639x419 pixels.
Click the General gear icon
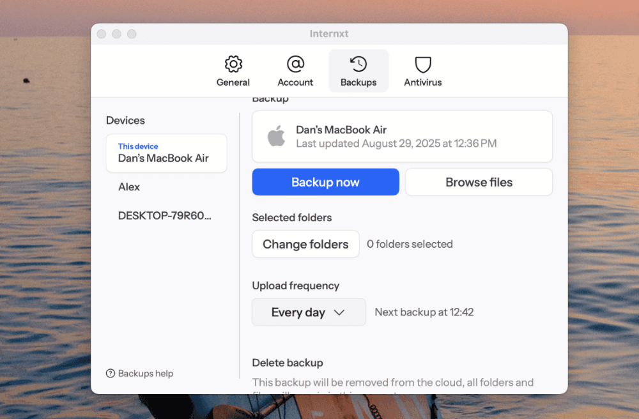[x=233, y=64]
